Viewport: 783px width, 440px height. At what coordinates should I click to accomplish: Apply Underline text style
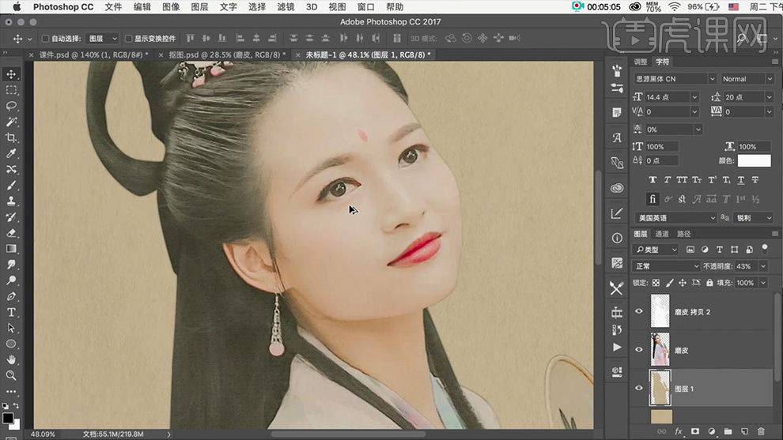(x=740, y=179)
